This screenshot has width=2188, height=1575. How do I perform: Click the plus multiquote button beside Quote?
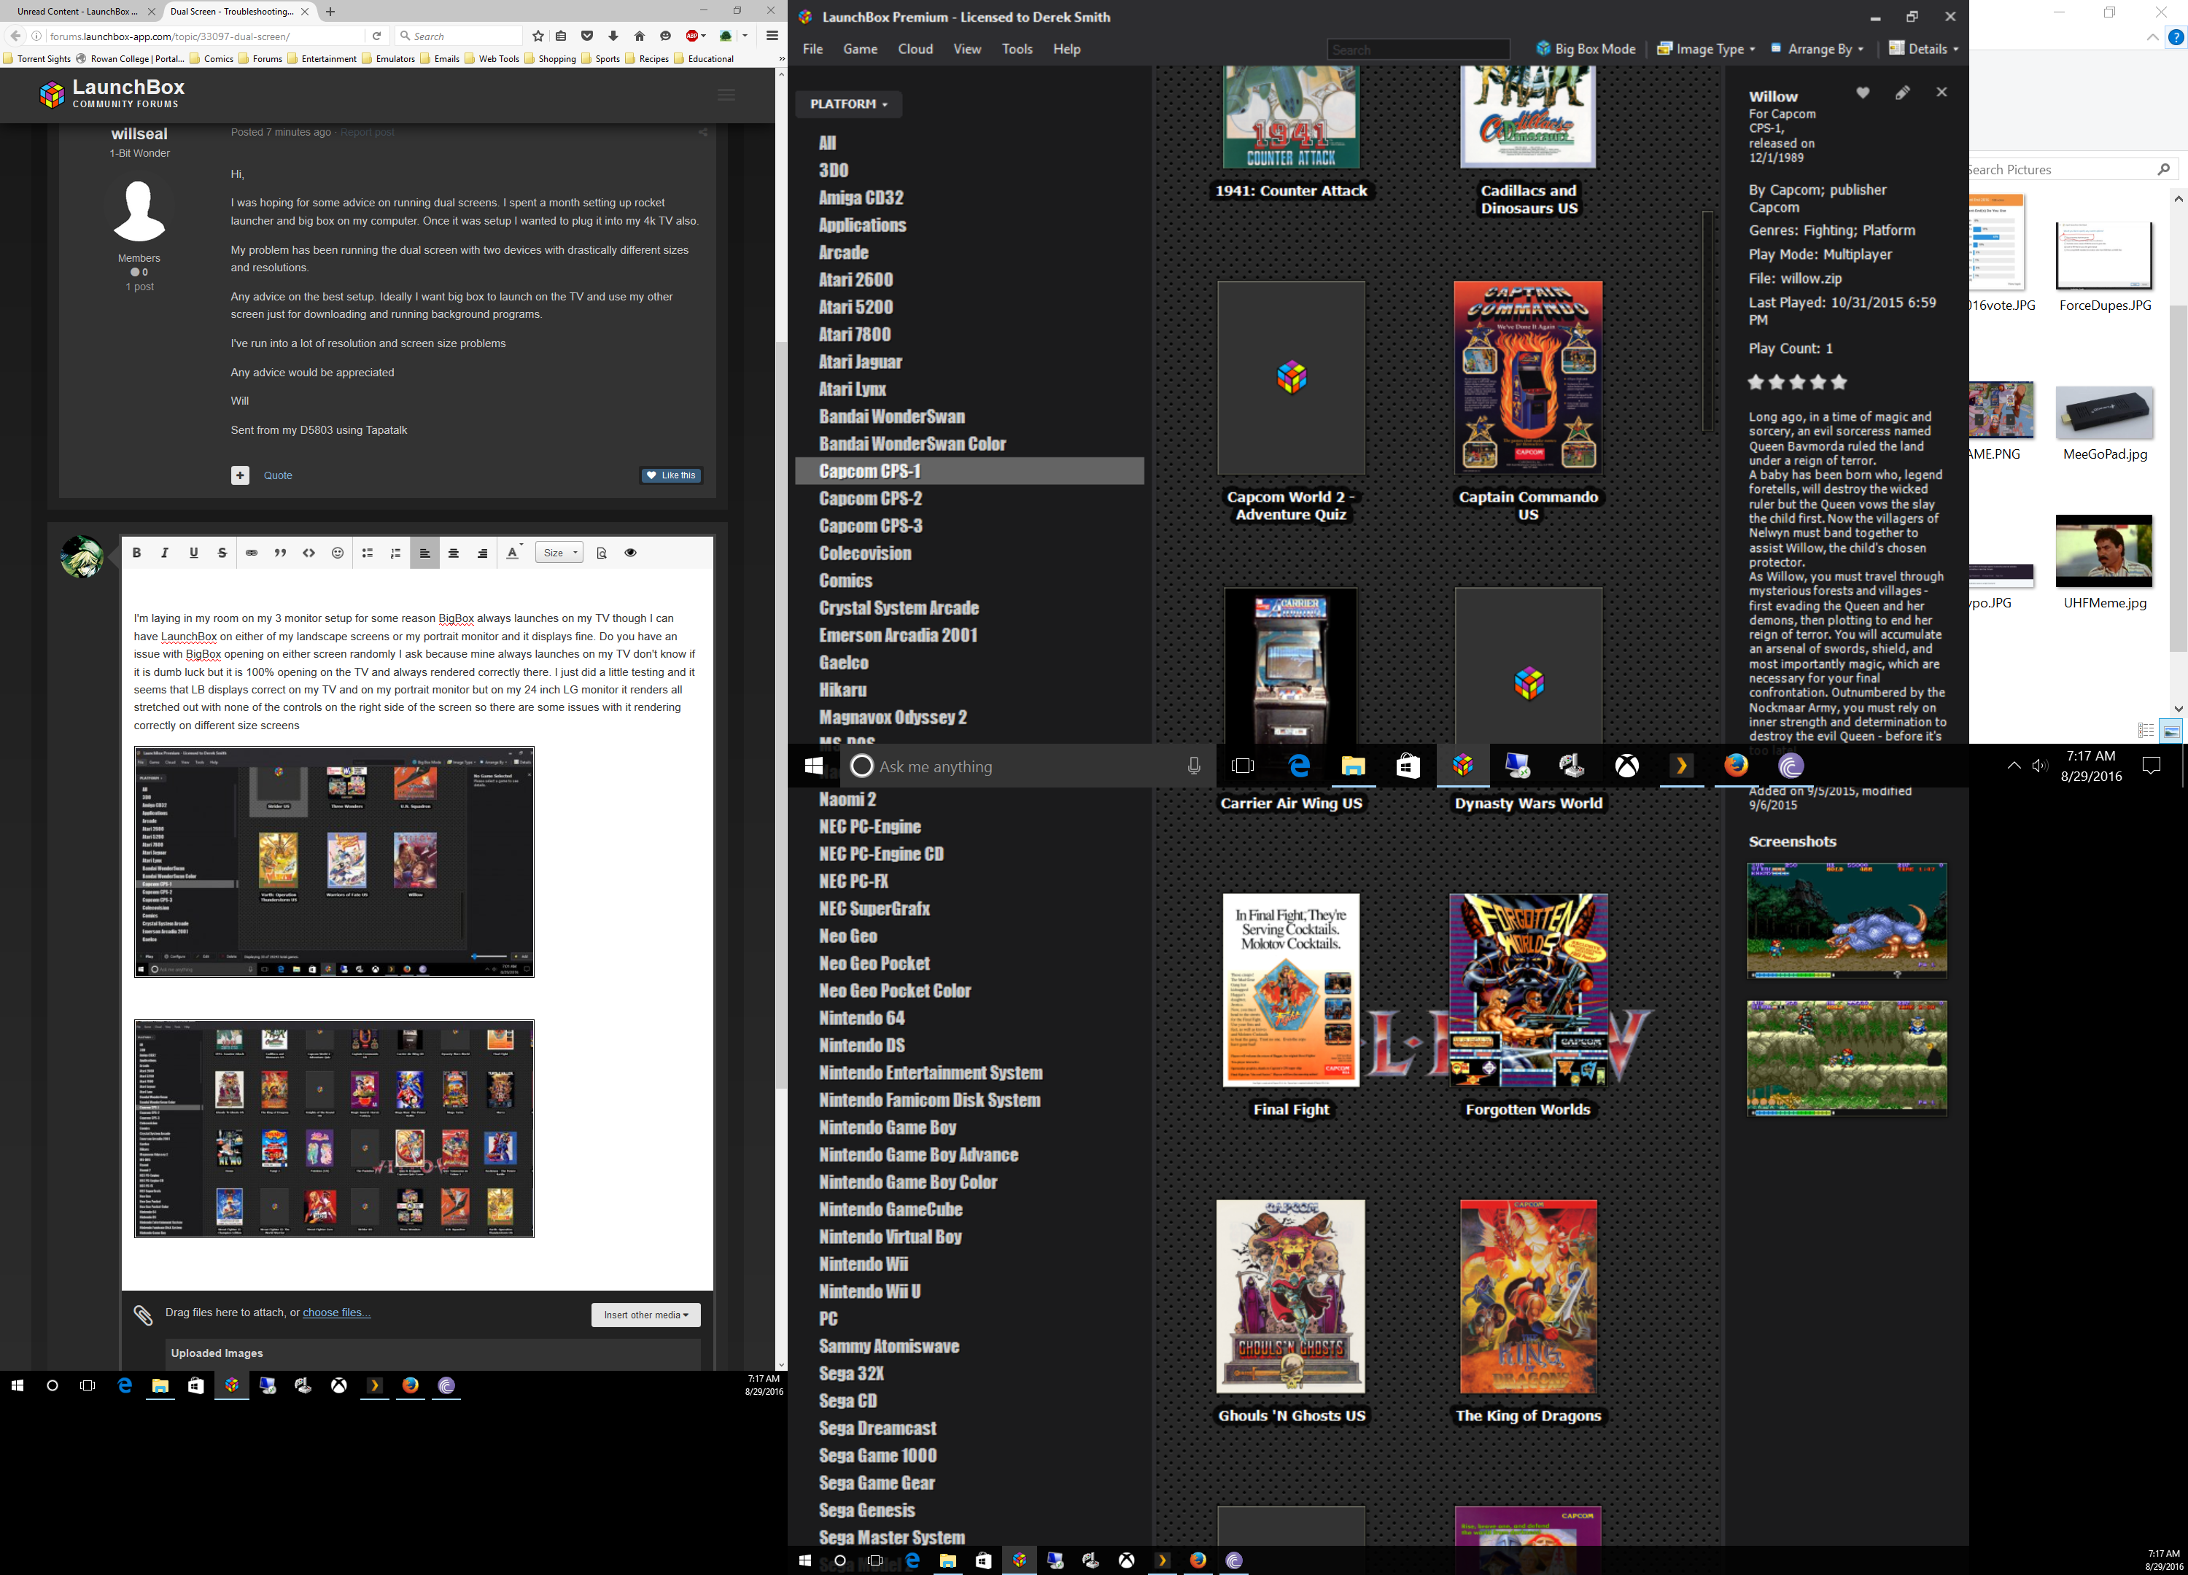[x=240, y=475]
